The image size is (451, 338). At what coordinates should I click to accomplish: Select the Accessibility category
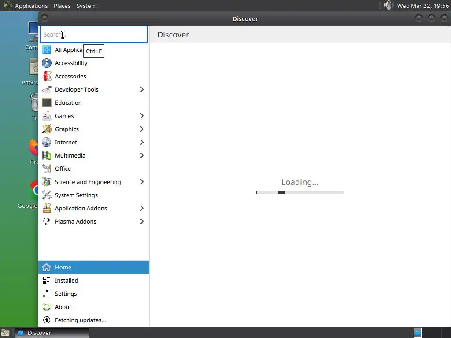[94, 63]
